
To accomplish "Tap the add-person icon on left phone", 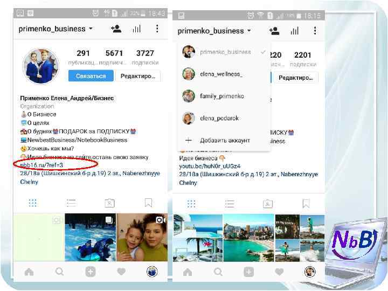I will point(116,29).
